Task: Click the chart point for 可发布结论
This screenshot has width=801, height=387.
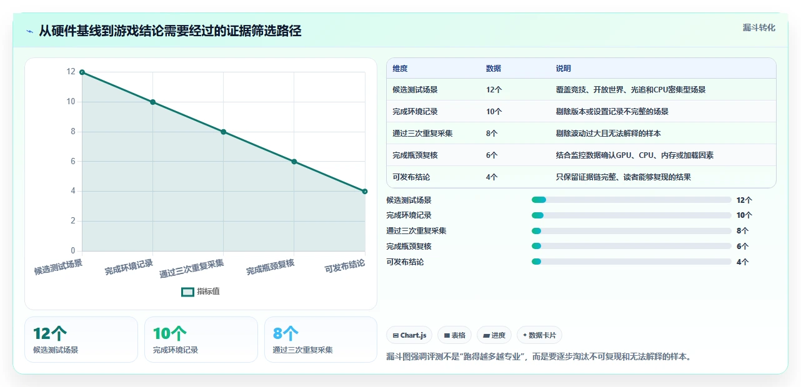Action: (x=365, y=191)
